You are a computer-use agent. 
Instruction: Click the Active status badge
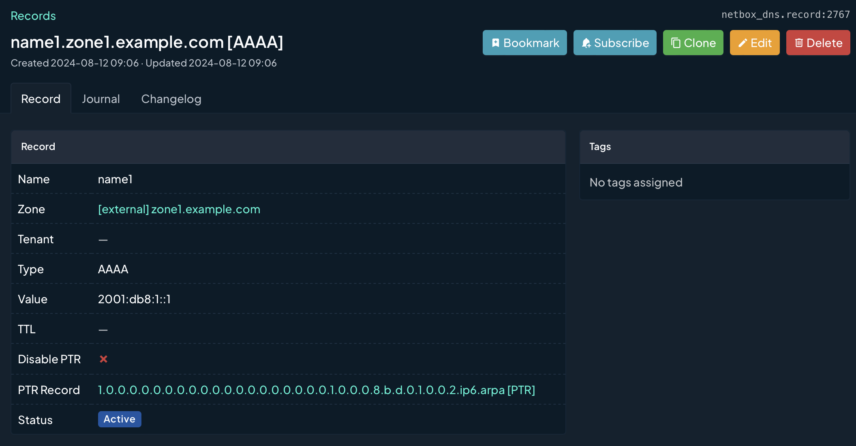[120, 419]
